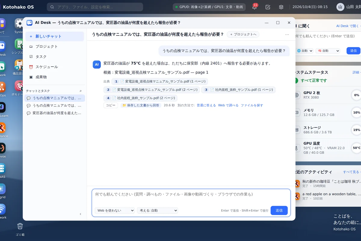361x241 pixels.
Task: Click the 保存した文書から回答 tag
Action: coord(141,105)
